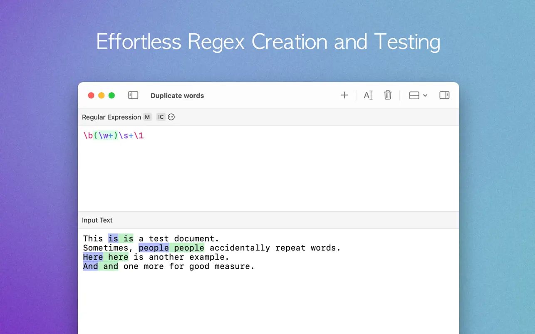
Task: Expand the layout chevron dropdown
Action: pos(425,96)
